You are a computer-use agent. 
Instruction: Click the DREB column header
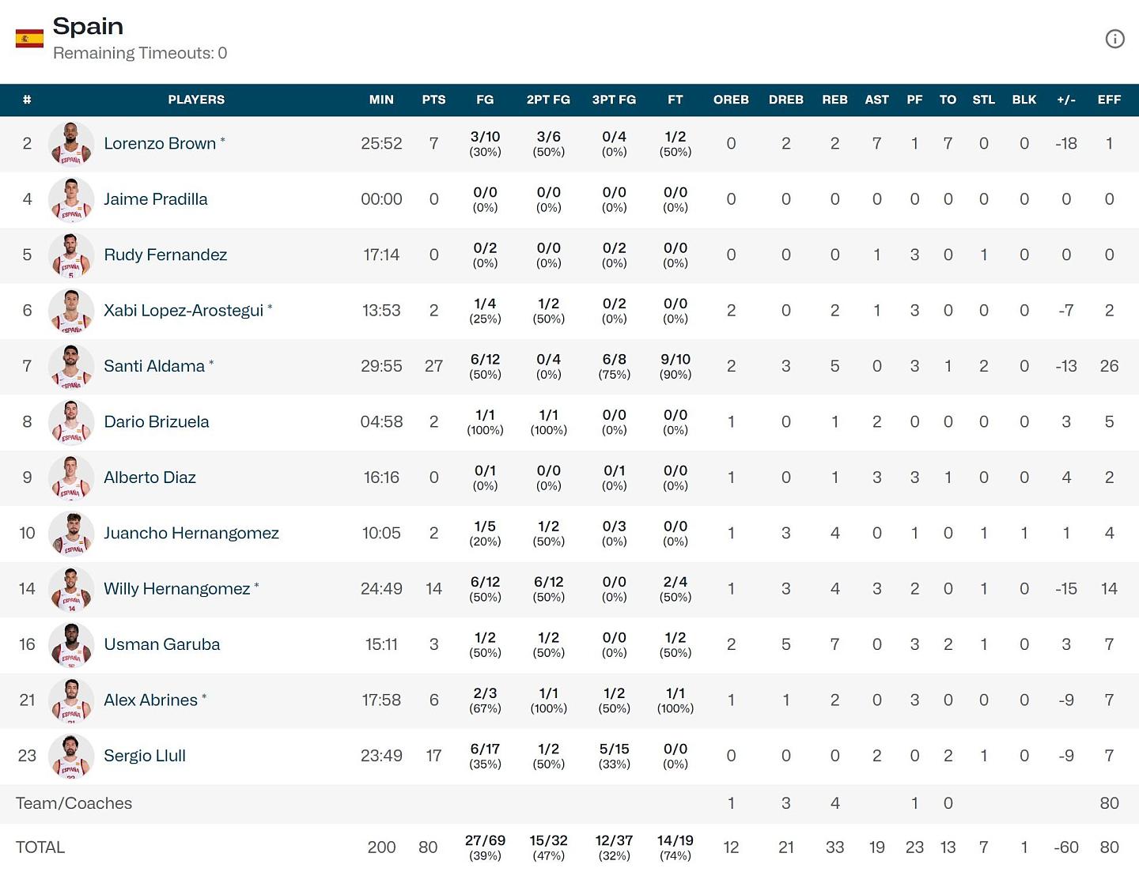tap(786, 100)
